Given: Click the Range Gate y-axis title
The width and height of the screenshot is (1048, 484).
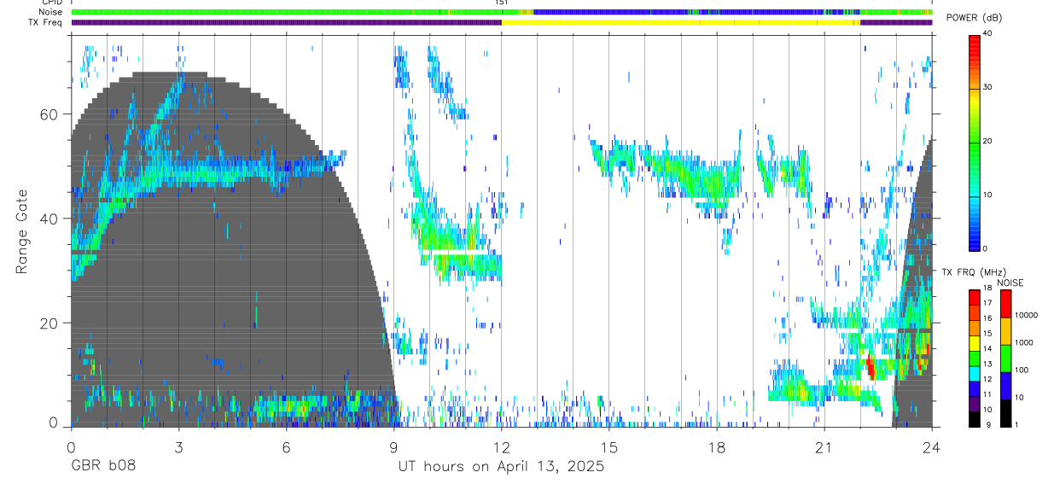Looking at the screenshot, I should 22,232.
